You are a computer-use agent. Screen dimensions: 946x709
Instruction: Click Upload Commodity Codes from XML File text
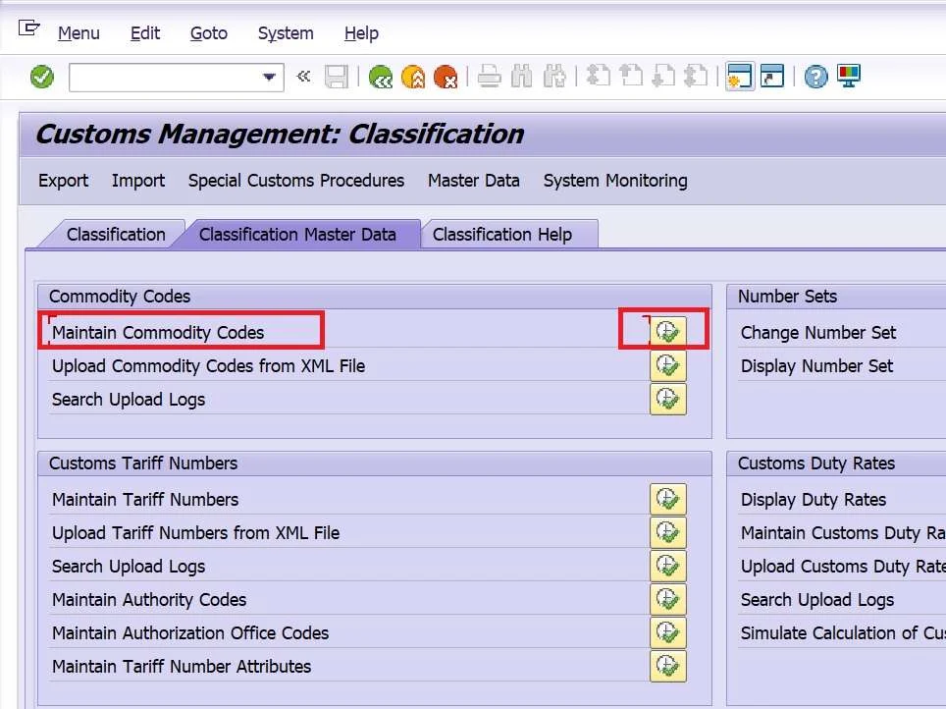pos(208,366)
